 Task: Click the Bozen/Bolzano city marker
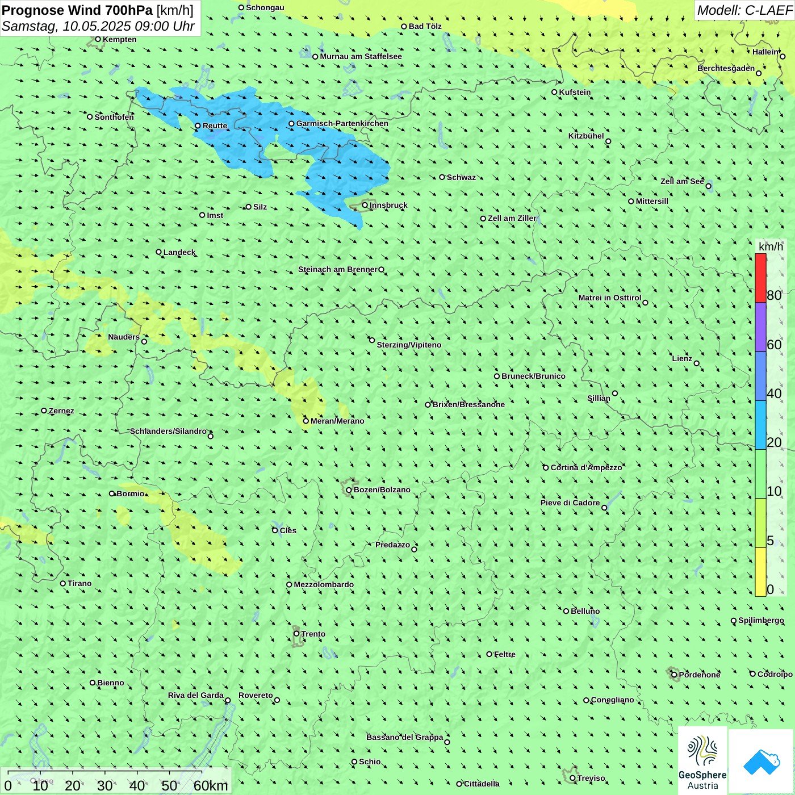tap(349, 489)
